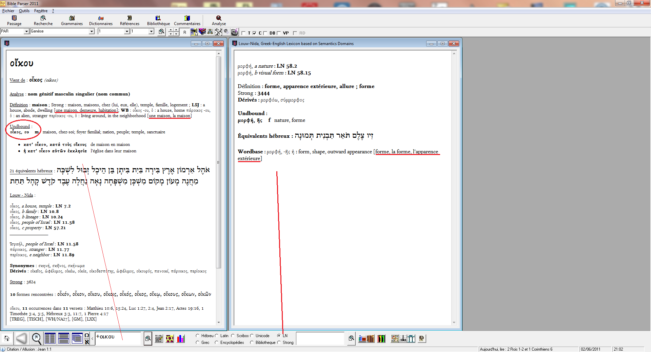This screenshot has width=651, height=352.
Task: Open the Dictionnaires toolbar button
Action: pos(101,21)
